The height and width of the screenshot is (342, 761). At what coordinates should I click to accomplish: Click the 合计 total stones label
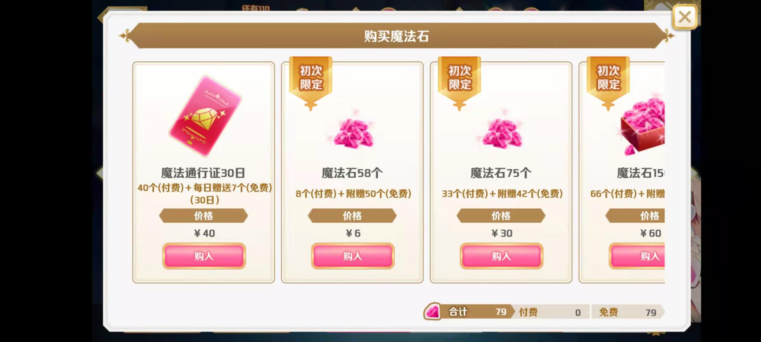[x=458, y=312]
